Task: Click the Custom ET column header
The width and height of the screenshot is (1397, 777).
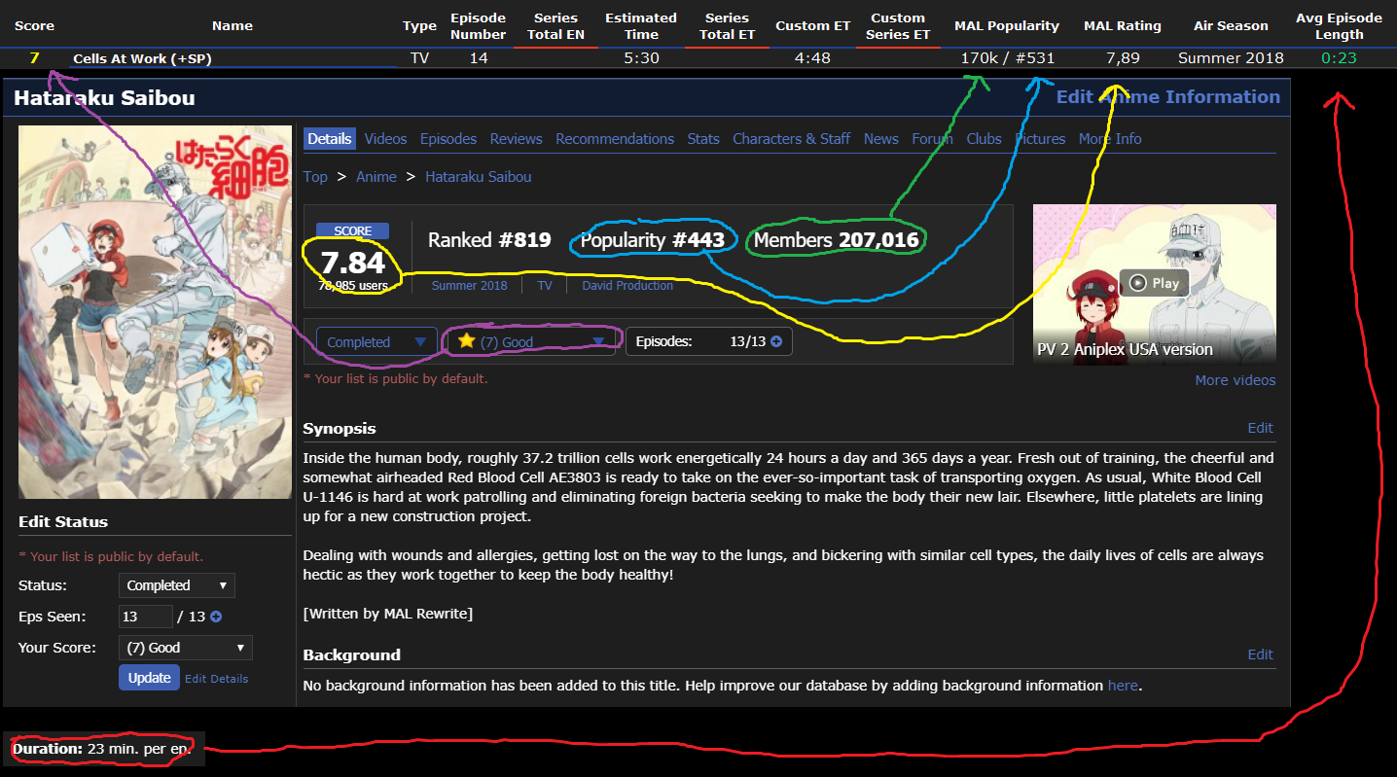Action: (812, 25)
